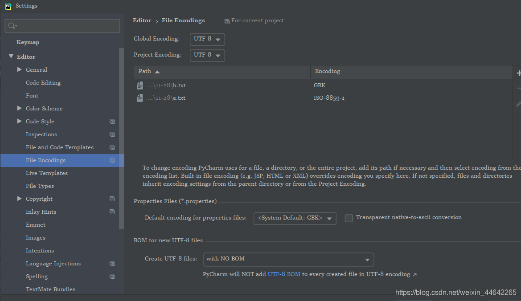Select Inlay Hints in the tree

pyautogui.click(x=41, y=212)
